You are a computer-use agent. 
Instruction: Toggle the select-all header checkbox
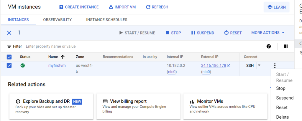tap(9, 57)
